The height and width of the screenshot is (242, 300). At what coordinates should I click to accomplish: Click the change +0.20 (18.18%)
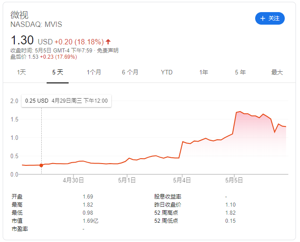click(x=79, y=42)
